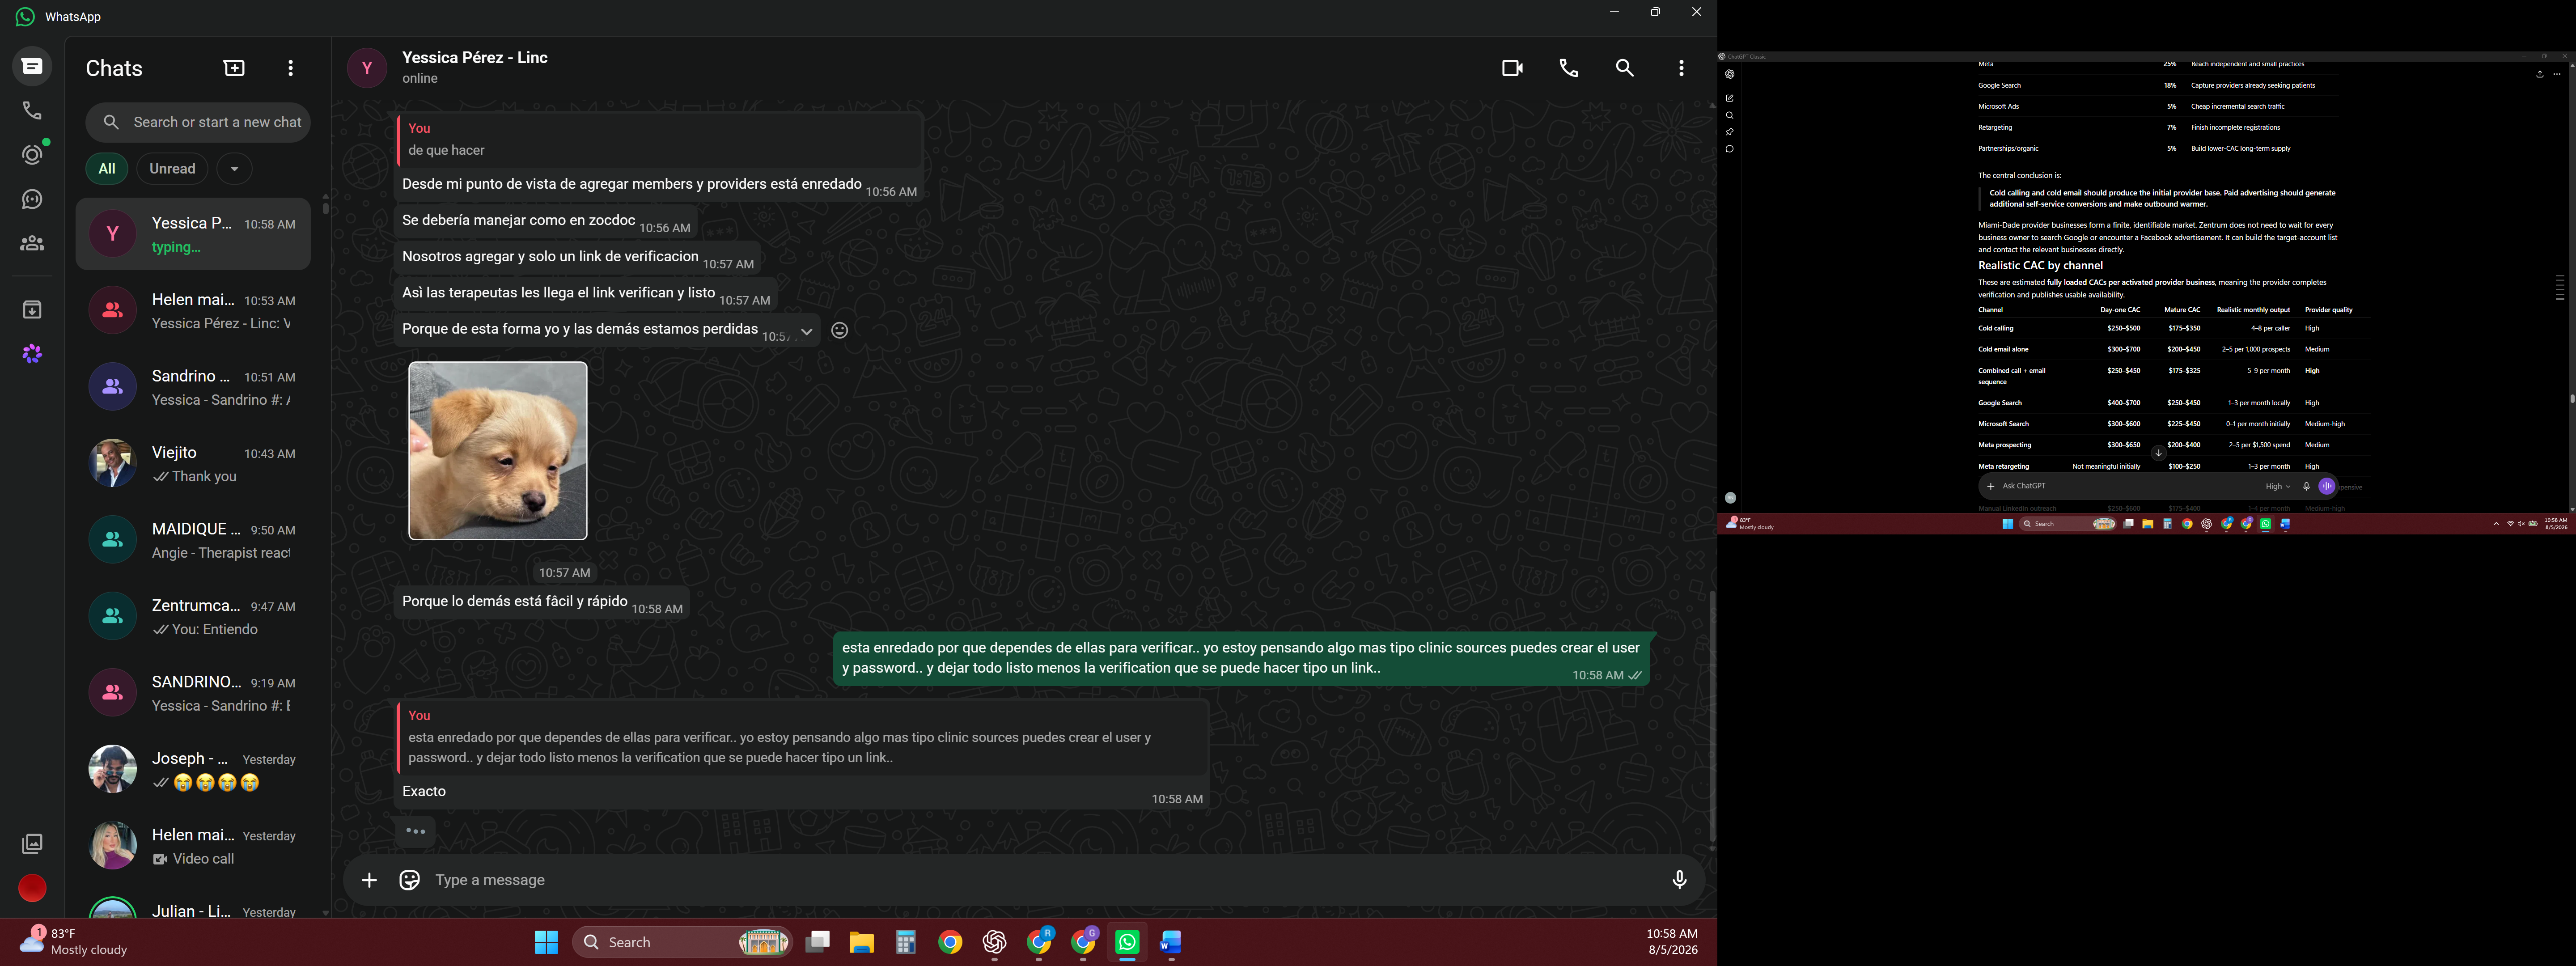
Task: Open the Joseph chat with crying emojis
Action: (x=193, y=770)
